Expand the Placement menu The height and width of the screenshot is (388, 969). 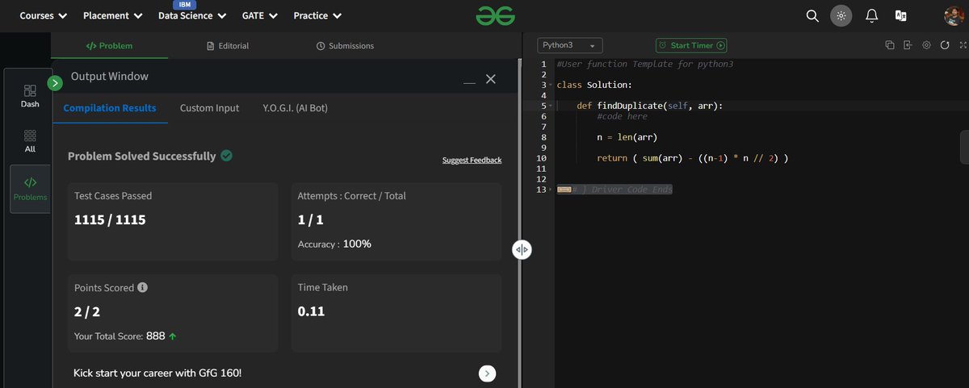113,15
